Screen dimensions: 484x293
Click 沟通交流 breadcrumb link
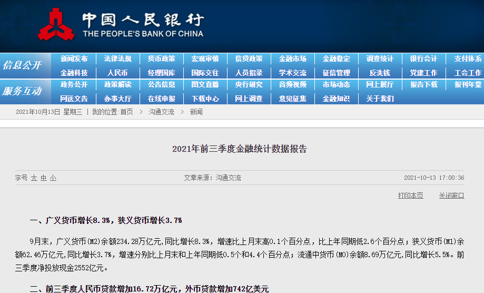(161, 112)
